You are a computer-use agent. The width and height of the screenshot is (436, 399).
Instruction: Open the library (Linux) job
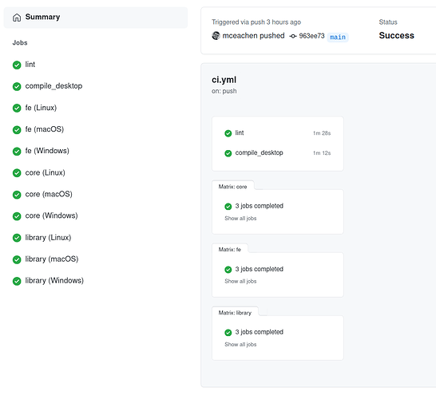coord(48,238)
